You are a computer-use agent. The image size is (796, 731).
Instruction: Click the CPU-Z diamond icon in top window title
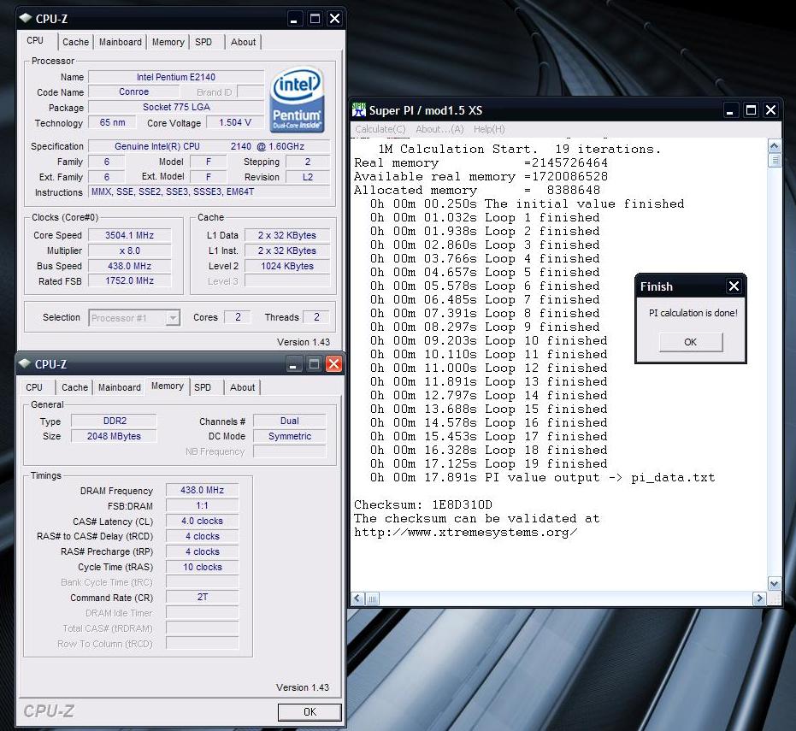pyautogui.click(x=26, y=18)
